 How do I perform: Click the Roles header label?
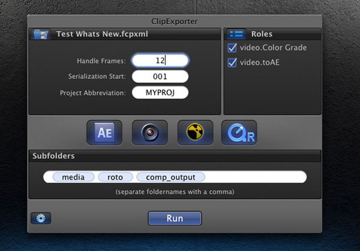coord(262,34)
